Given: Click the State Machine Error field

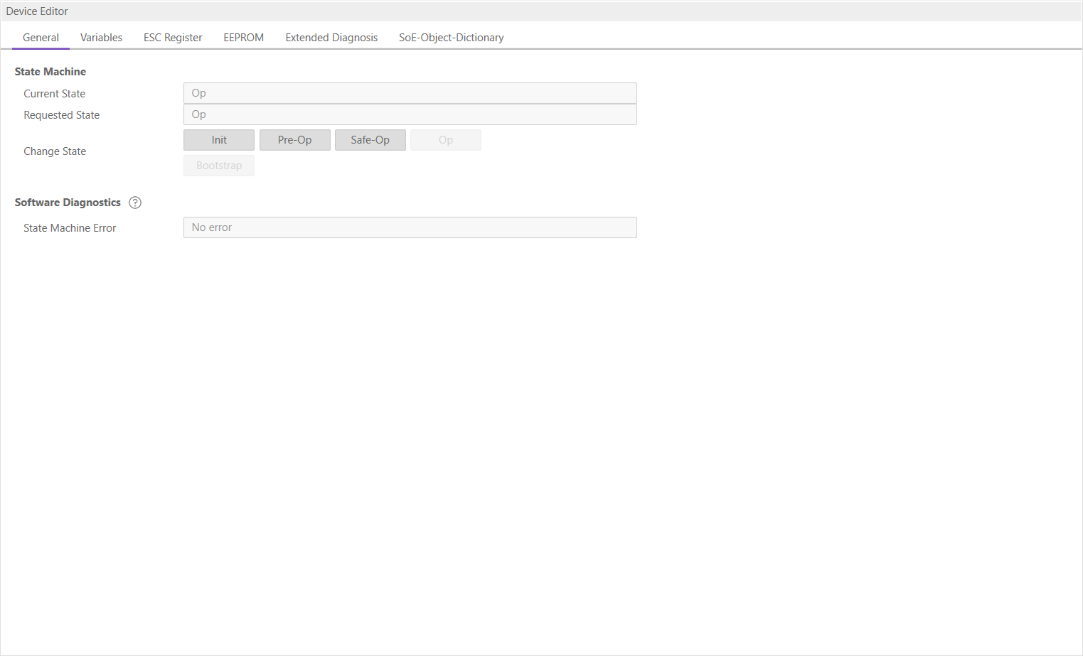Looking at the screenshot, I should [410, 227].
